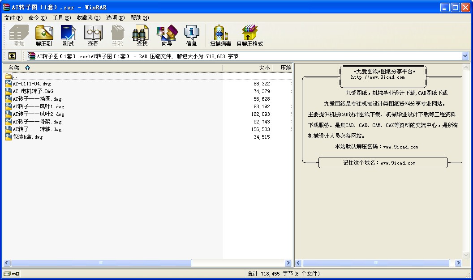Screen dimensions: 473x280
Task: Go up one folder level button
Action: [12, 56]
